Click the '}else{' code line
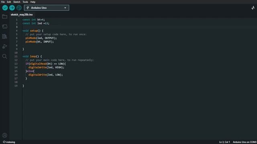Viewport: 257px width, 144px height. tap(30, 71)
